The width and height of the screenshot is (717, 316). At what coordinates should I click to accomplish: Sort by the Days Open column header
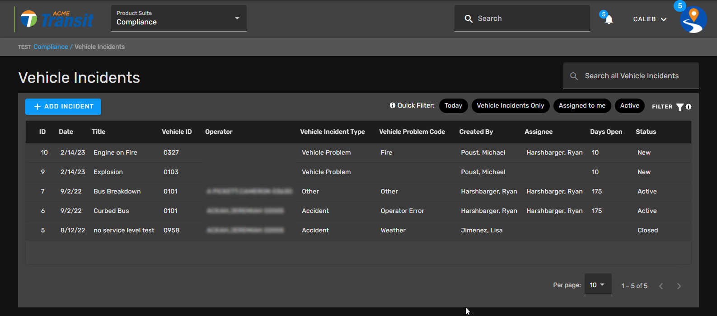click(606, 132)
